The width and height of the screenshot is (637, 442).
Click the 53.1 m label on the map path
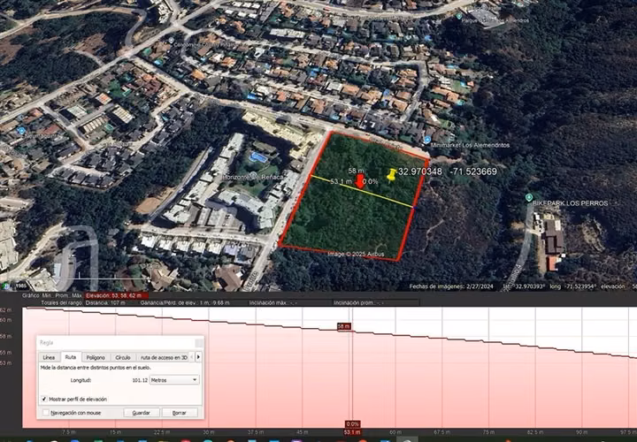(342, 182)
